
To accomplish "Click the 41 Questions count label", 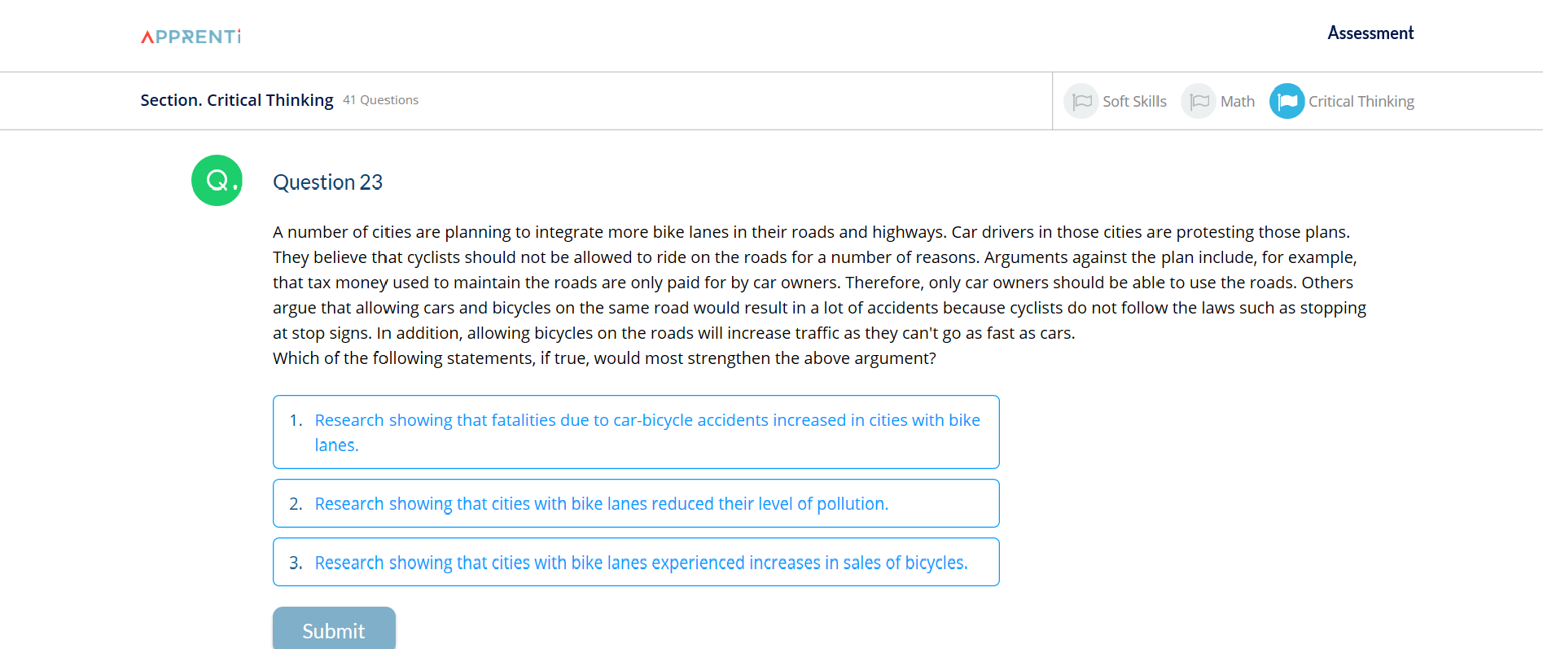I will (380, 100).
